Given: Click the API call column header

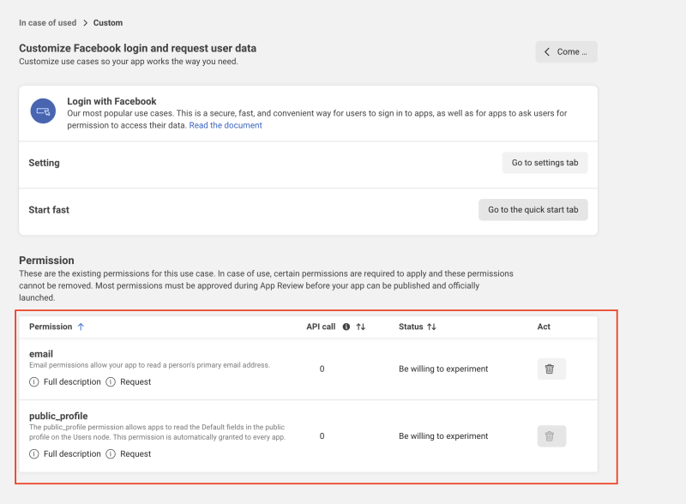Looking at the screenshot, I should pos(321,327).
